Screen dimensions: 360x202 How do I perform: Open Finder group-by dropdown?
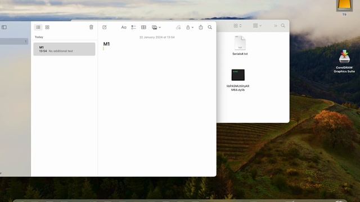click(257, 26)
